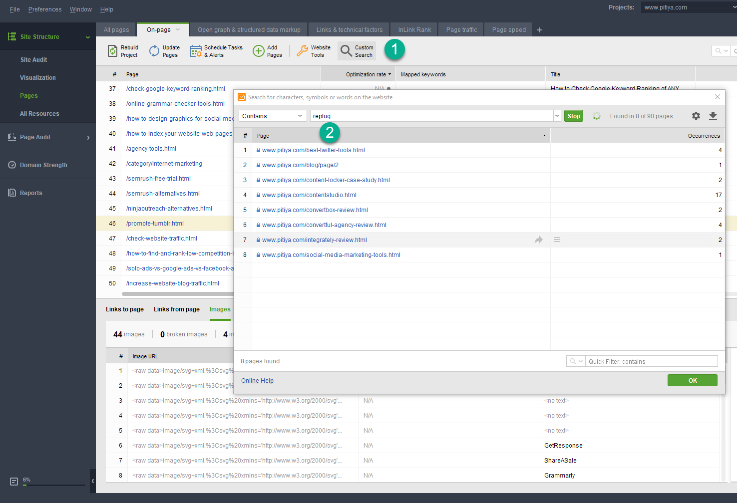
Task: Click the Reports sidebar icon
Action: click(12, 193)
